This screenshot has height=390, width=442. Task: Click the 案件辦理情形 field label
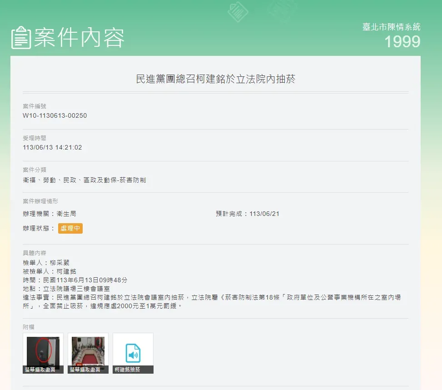(x=40, y=201)
